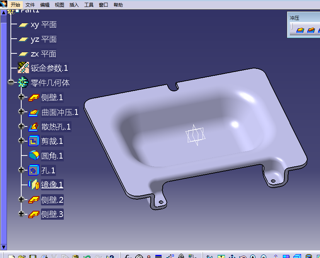Click the second stamping icon in 冲压 toolbar
Image resolution: width=320 pixels, height=258 pixels.
point(311,30)
